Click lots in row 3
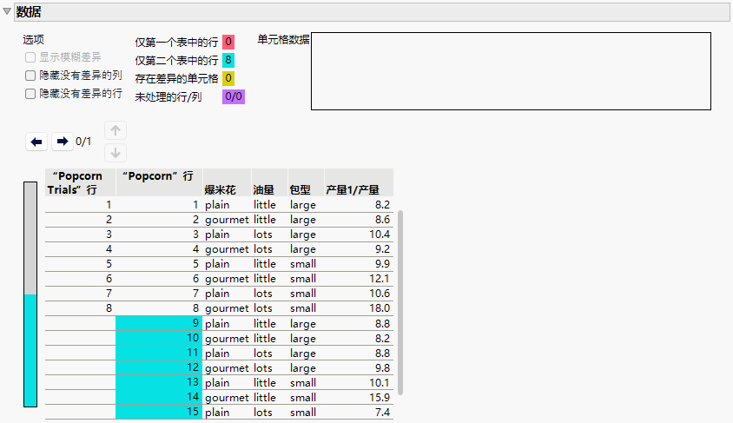 (x=263, y=235)
